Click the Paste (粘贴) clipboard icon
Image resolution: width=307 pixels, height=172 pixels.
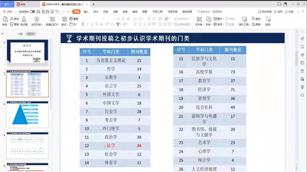(x=5, y=19)
